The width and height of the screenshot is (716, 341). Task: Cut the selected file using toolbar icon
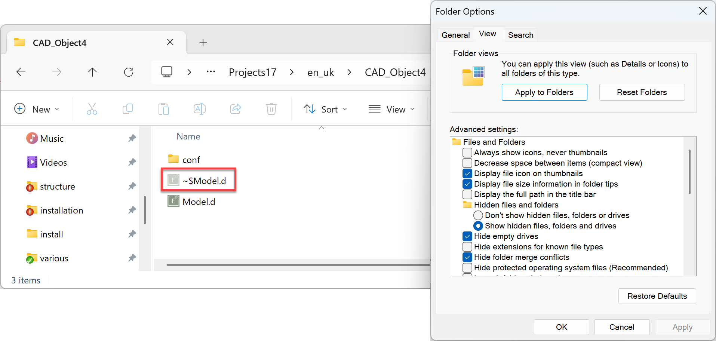click(x=92, y=109)
